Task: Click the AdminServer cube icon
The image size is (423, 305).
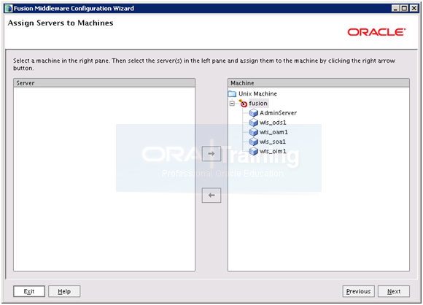Action: tap(253, 113)
